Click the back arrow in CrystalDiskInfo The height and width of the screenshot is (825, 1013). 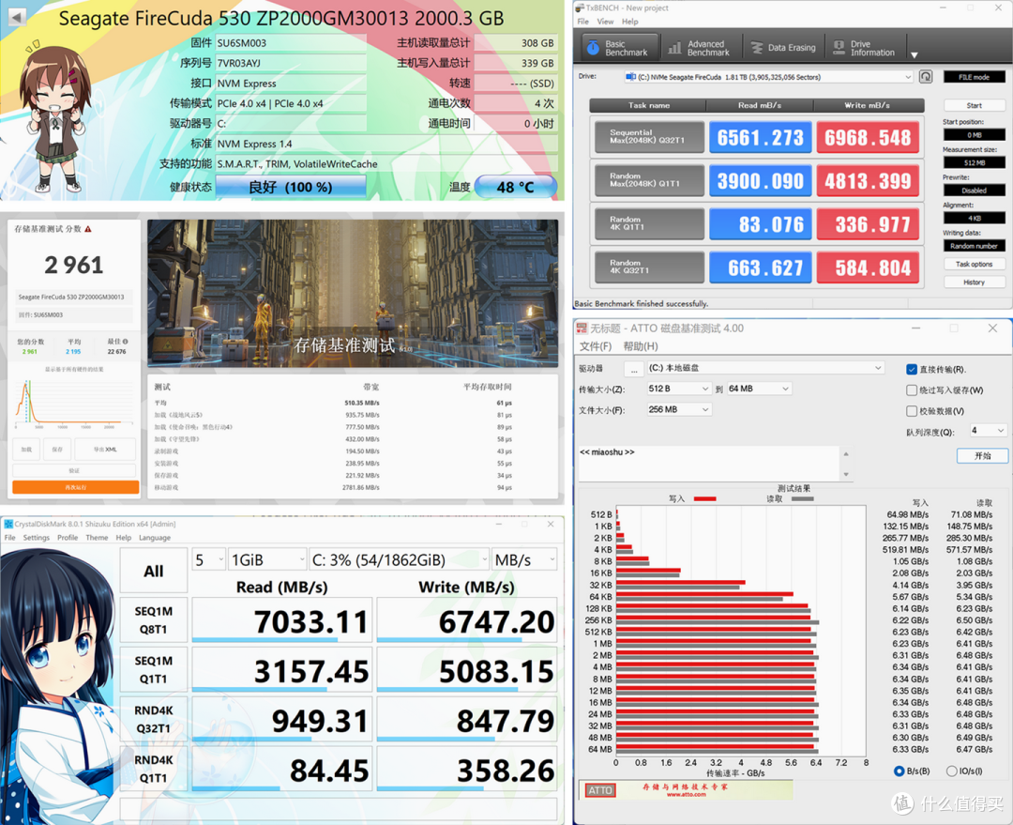17,16
